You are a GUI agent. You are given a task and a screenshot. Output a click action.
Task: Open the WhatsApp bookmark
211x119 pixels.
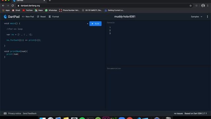[x=51, y=10]
